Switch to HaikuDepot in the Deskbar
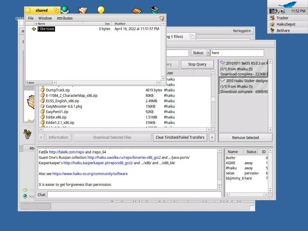 288,24
